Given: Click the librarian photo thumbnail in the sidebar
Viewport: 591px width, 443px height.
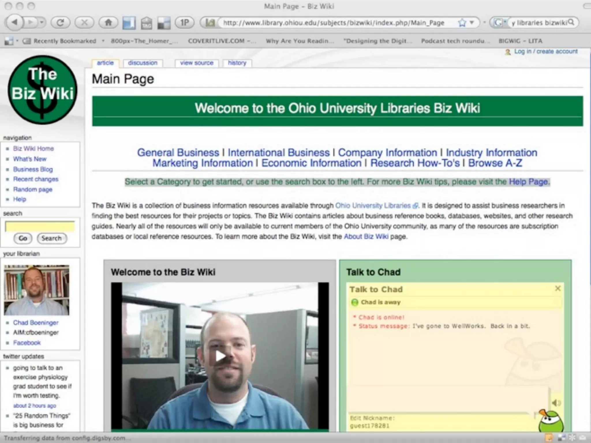Looking at the screenshot, I should pyautogui.click(x=36, y=290).
